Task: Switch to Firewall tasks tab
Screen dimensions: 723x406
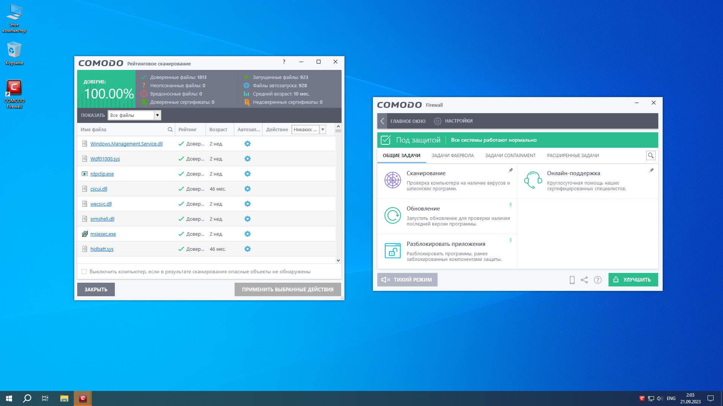Action: pyautogui.click(x=452, y=155)
